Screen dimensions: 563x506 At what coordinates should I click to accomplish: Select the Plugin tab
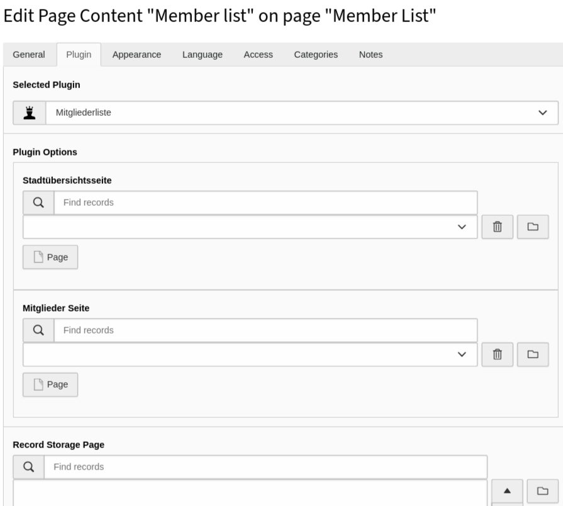(x=79, y=55)
